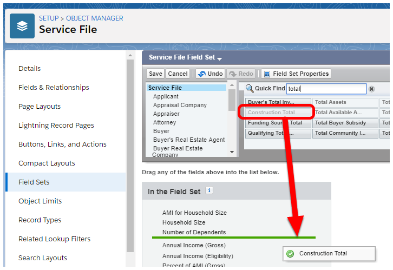Click the Buyer's Total Inv... field

(278, 102)
